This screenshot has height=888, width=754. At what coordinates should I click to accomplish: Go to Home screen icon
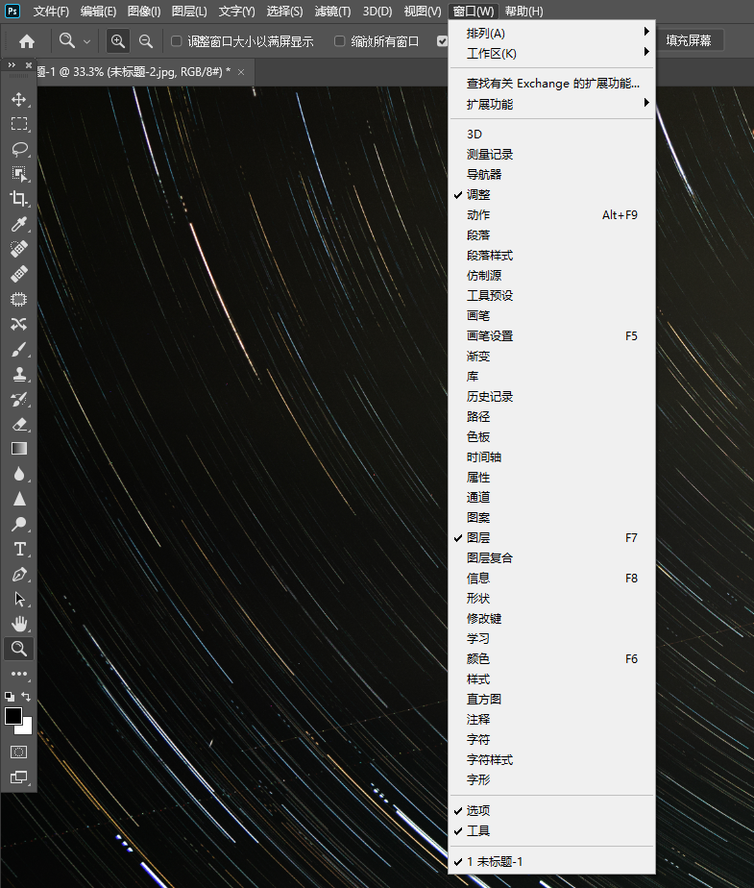[x=27, y=41]
